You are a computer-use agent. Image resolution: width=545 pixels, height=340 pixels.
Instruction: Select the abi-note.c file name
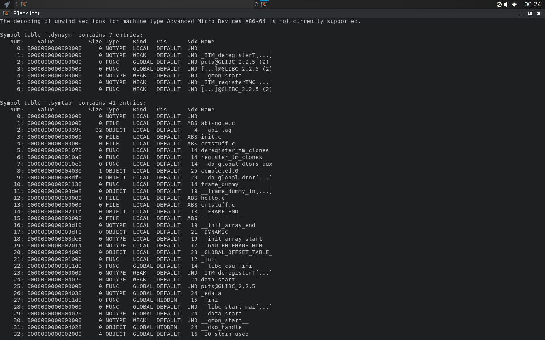218,123
